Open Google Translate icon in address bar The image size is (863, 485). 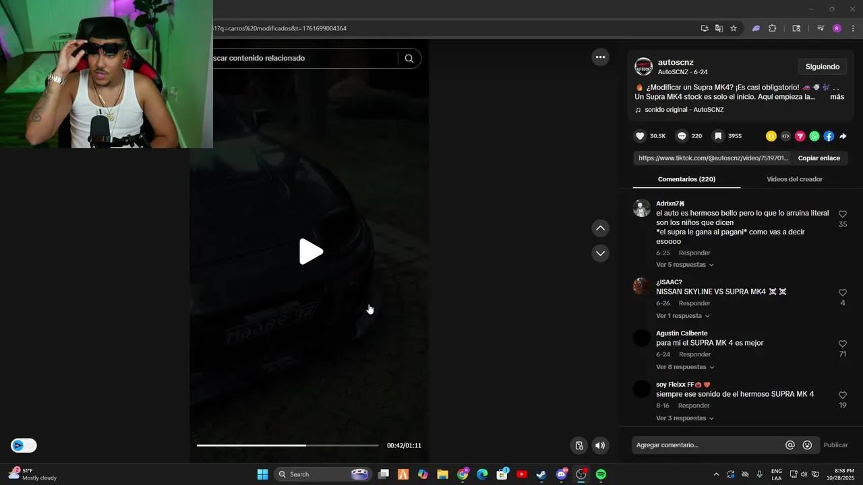point(719,28)
